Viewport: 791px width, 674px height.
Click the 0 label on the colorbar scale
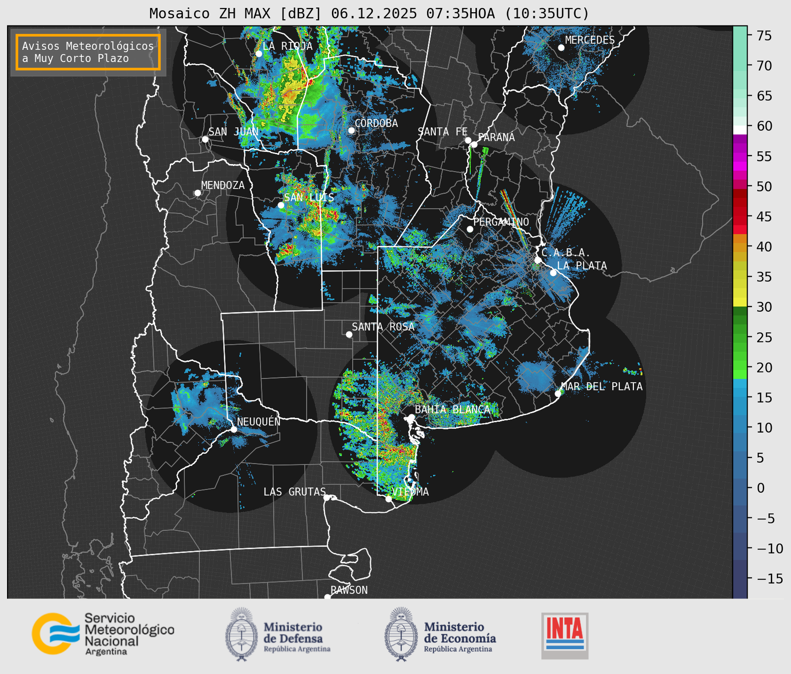(760, 488)
